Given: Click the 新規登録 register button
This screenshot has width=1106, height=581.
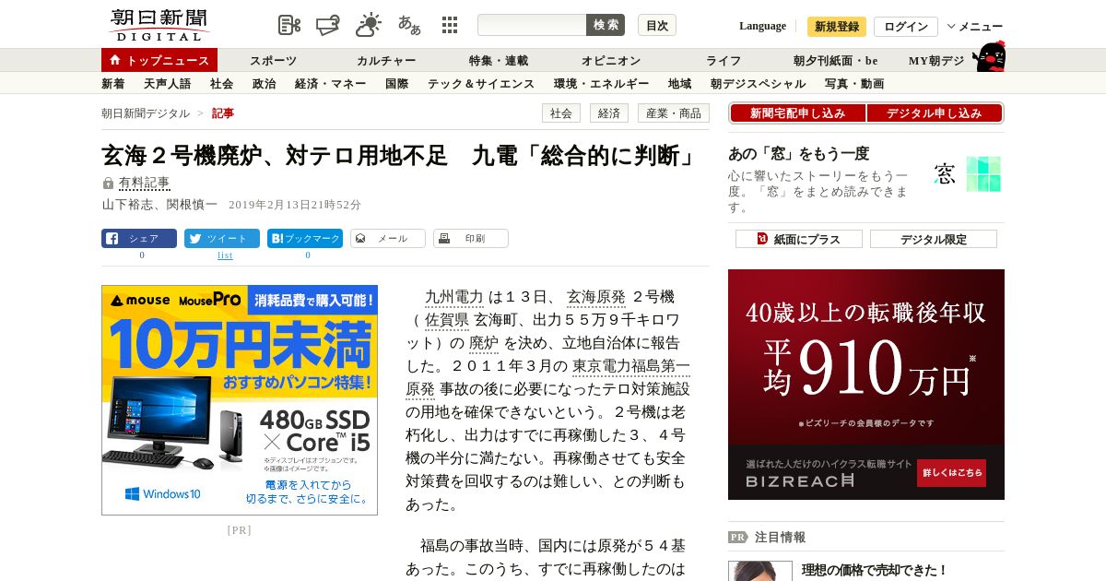Looking at the screenshot, I should 837,27.
